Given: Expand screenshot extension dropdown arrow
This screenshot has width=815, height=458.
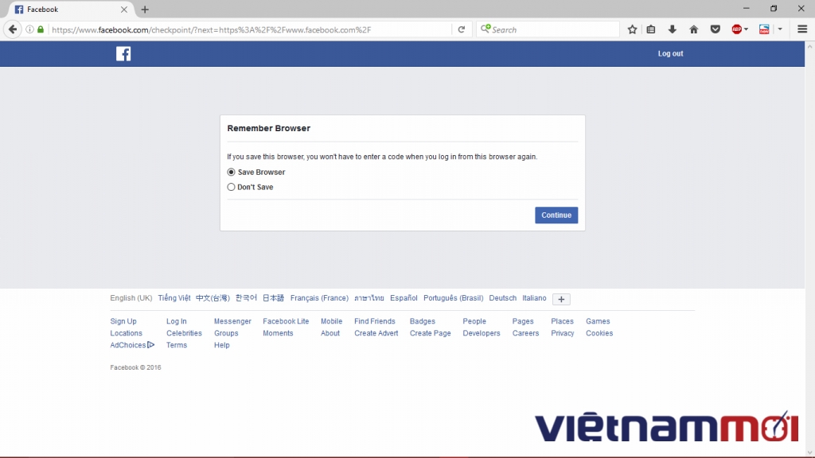Looking at the screenshot, I should [x=780, y=29].
